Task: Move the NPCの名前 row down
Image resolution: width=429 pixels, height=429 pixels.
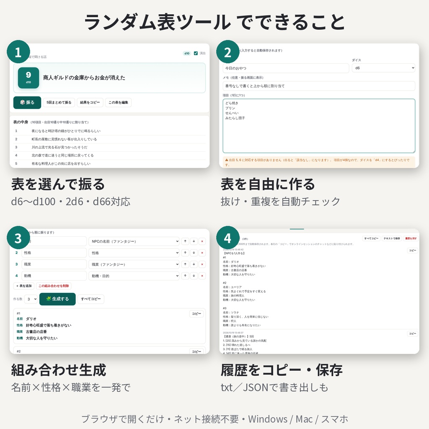Action: 194,241
